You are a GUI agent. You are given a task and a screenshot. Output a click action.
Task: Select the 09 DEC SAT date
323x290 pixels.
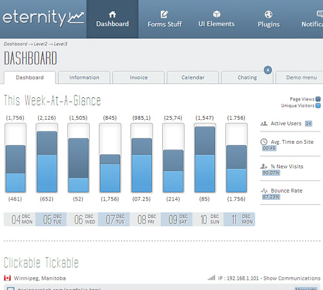coord(177,219)
